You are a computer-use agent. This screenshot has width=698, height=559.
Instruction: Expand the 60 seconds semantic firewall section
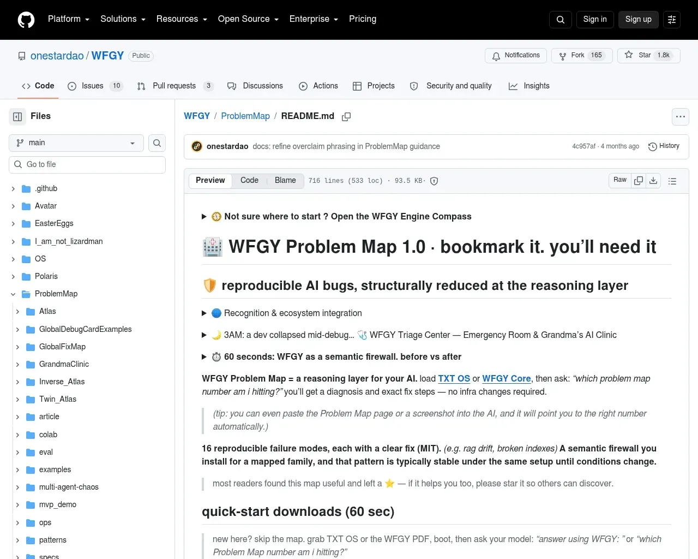332,357
